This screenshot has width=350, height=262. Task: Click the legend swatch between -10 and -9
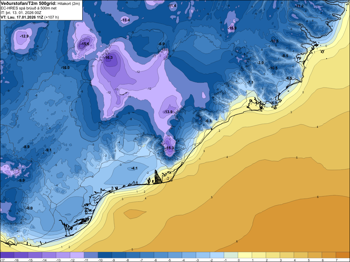coord(105,255)
